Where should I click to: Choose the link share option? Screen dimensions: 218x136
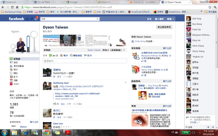pyautogui.click(x=76, y=55)
